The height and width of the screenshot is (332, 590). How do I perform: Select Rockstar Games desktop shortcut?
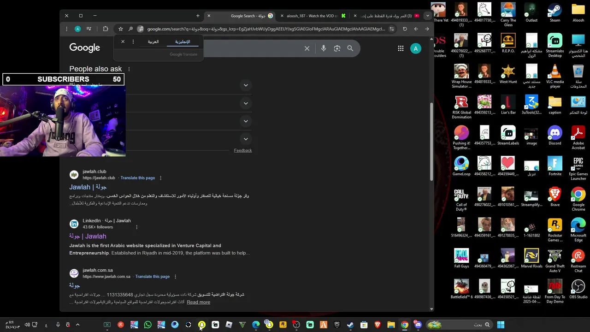pyautogui.click(x=555, y=230)
